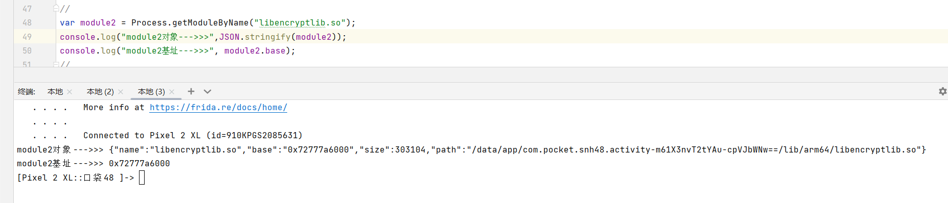The width and height of the screenshot is (948, 203).
Task: Toggle fold marker on line 51
Action: click(x=56, y=64)
